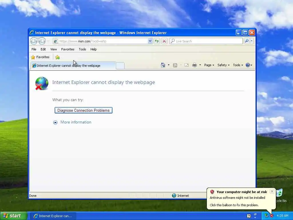The width and height of the screenshot is (293, 220).
Task: Click the taskbar help question mark icon
Action: pyautogui.click(x=249, y=216)
